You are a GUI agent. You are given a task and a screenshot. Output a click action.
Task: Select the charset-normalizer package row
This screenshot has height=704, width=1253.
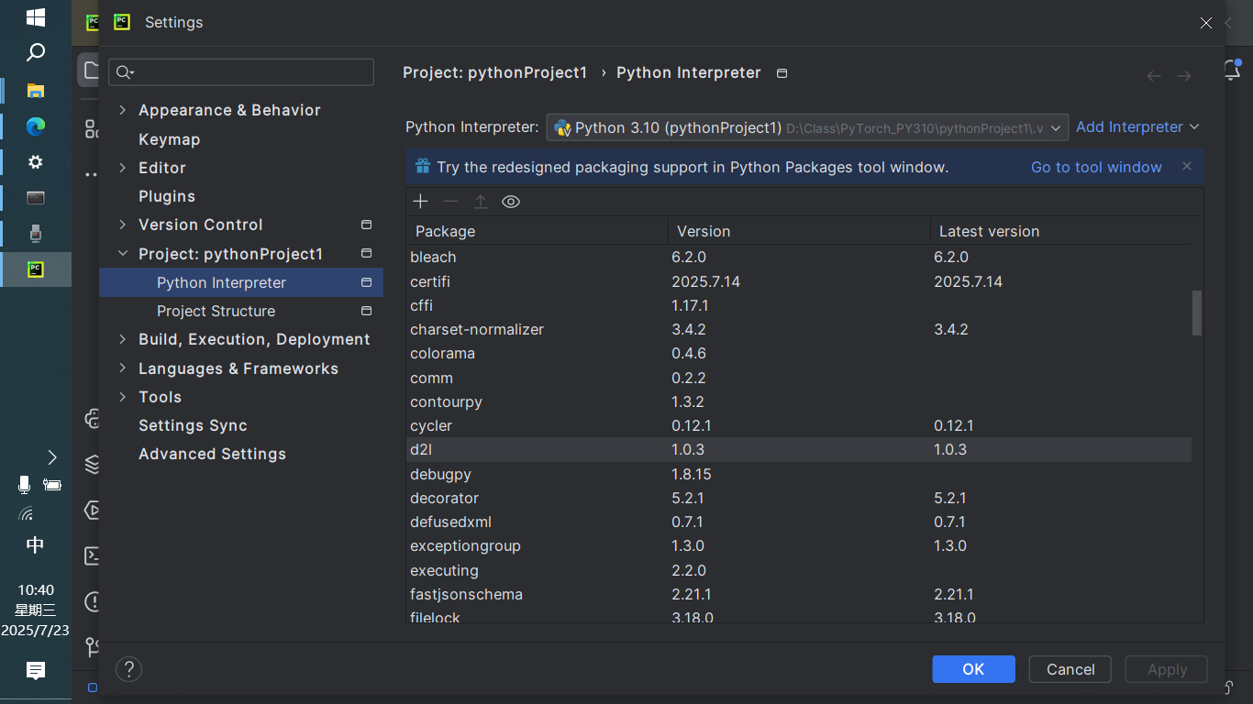[799, 329]
